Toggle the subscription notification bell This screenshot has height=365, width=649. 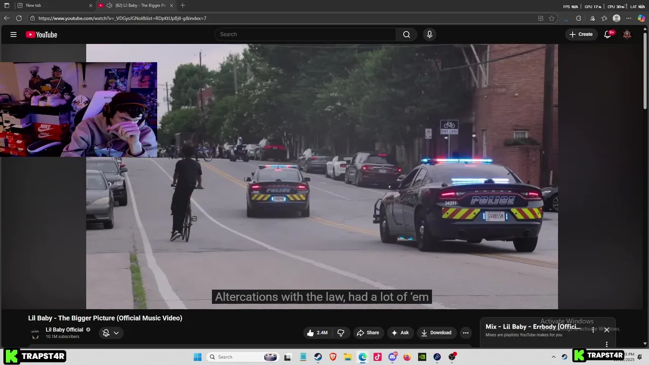click(x=106, y=333)
